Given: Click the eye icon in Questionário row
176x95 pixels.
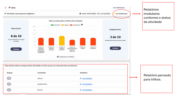Looking at the screenshot, I should point(81,84).
